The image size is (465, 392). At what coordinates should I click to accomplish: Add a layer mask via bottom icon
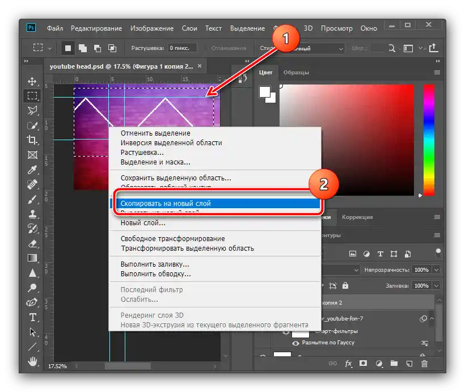click(x=363, y=363)
